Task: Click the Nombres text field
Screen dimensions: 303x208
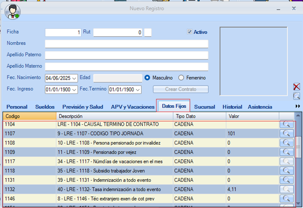Action: point(126,44)
